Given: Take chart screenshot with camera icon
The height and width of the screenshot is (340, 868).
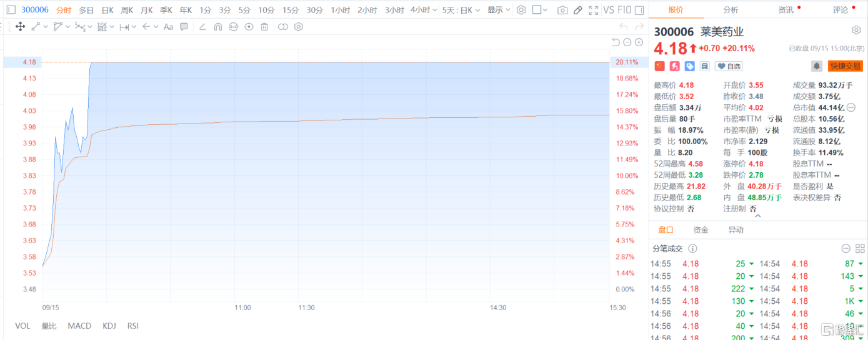Looking at the screenshot, I should point(562,10).
